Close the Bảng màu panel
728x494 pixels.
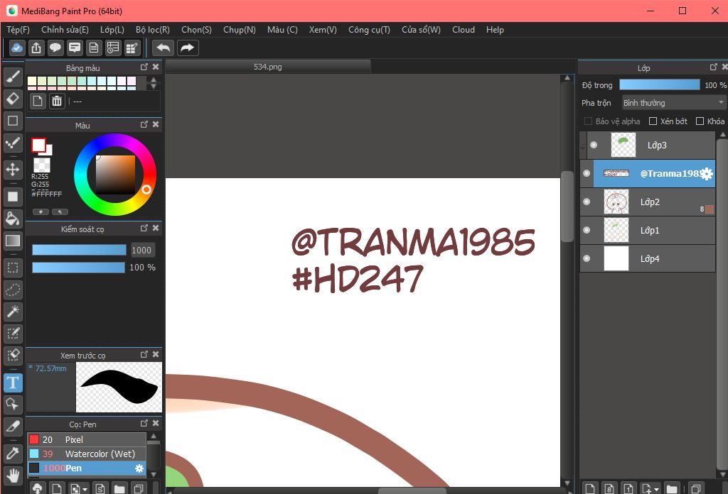(156, 67)
